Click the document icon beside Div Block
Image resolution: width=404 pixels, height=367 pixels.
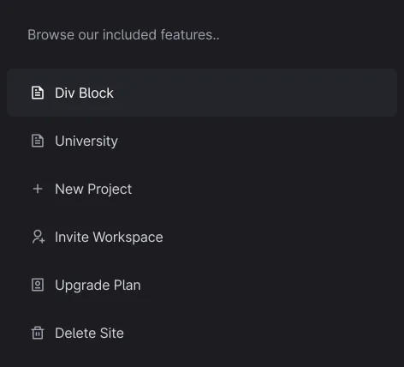click(38, 93)
